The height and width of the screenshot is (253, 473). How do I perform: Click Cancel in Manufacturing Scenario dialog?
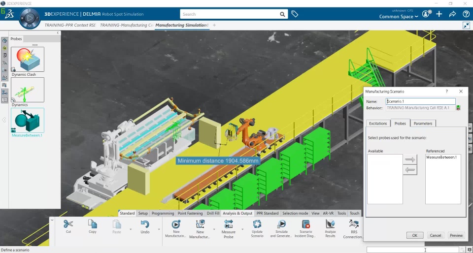tap(435, 235)
